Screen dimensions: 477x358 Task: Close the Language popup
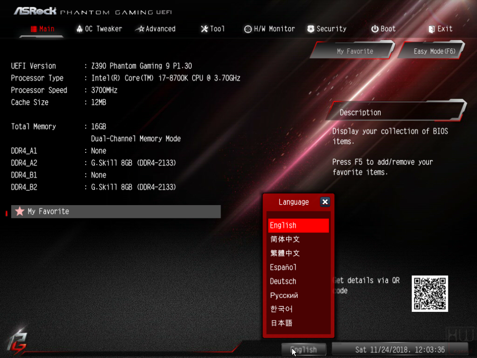pos(325,202)
